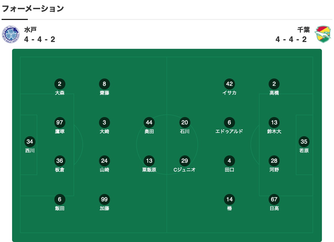
Task: Click player badge 6 エドゥアルド
Action: pyautogui.click(x=229, y=123)
